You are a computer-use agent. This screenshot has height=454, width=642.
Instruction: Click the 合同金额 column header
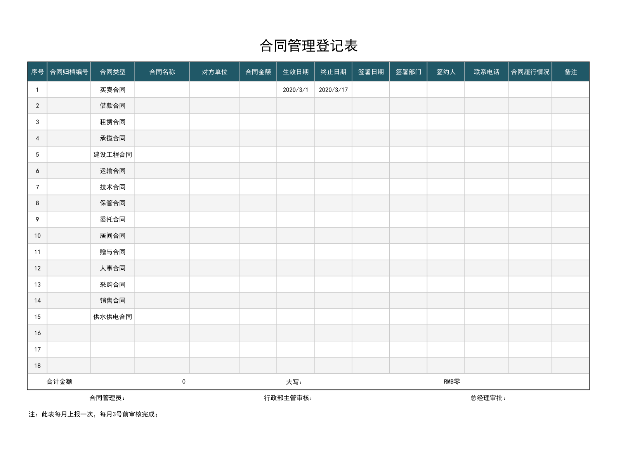click(x=258, y=72)
